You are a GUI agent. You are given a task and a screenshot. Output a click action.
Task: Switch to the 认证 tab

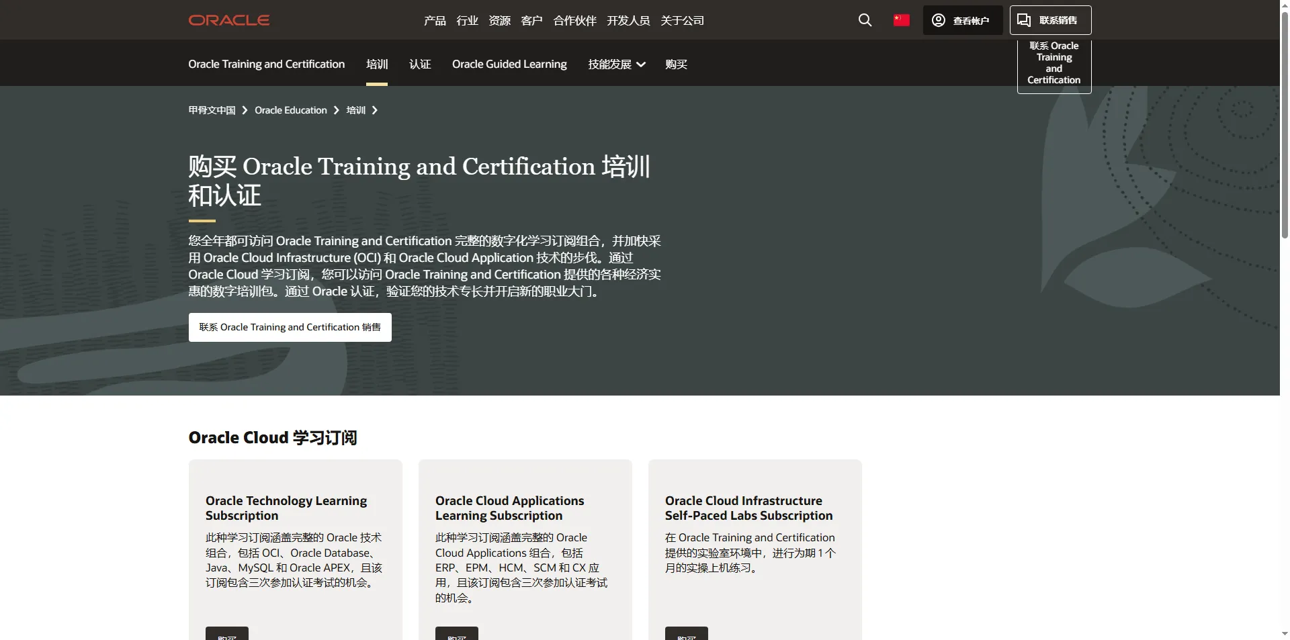[x=419, y=64]
